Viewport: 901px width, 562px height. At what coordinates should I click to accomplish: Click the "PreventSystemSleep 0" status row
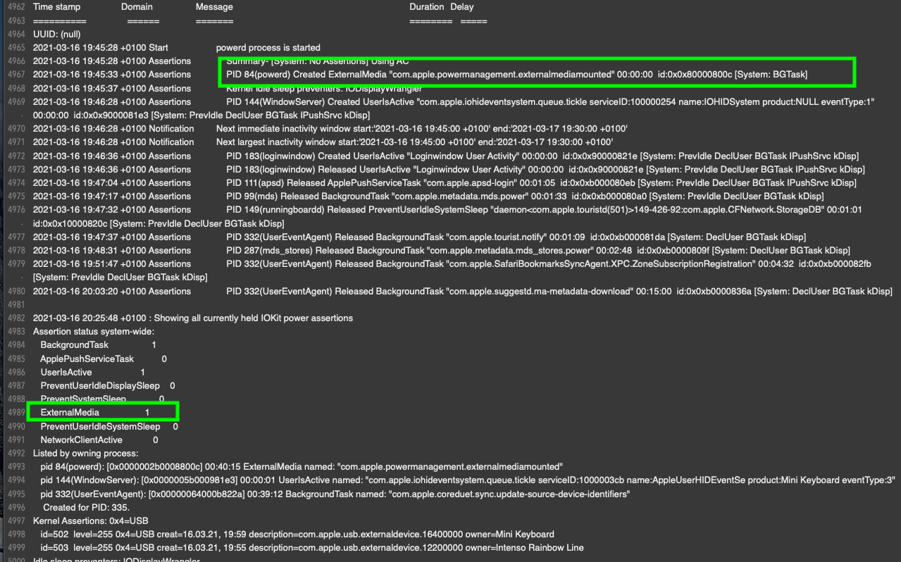tap(102, 399)
